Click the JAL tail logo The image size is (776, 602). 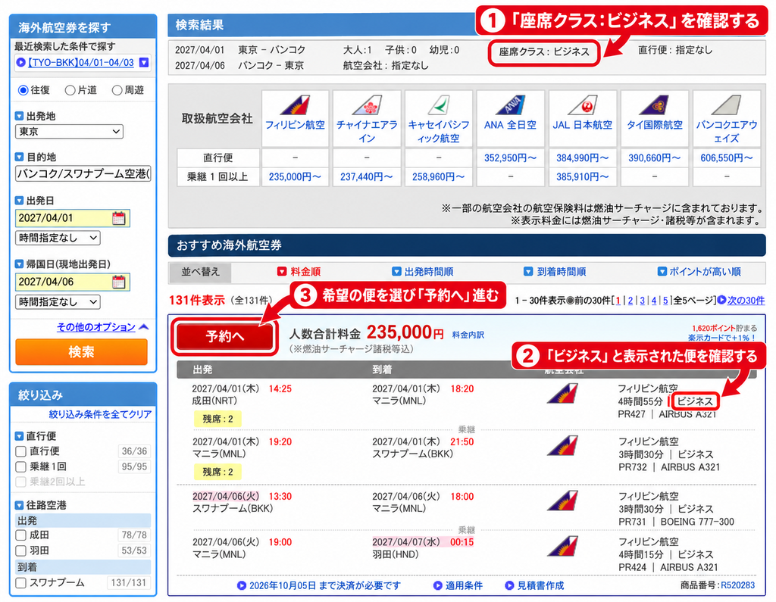click(583, 104)
